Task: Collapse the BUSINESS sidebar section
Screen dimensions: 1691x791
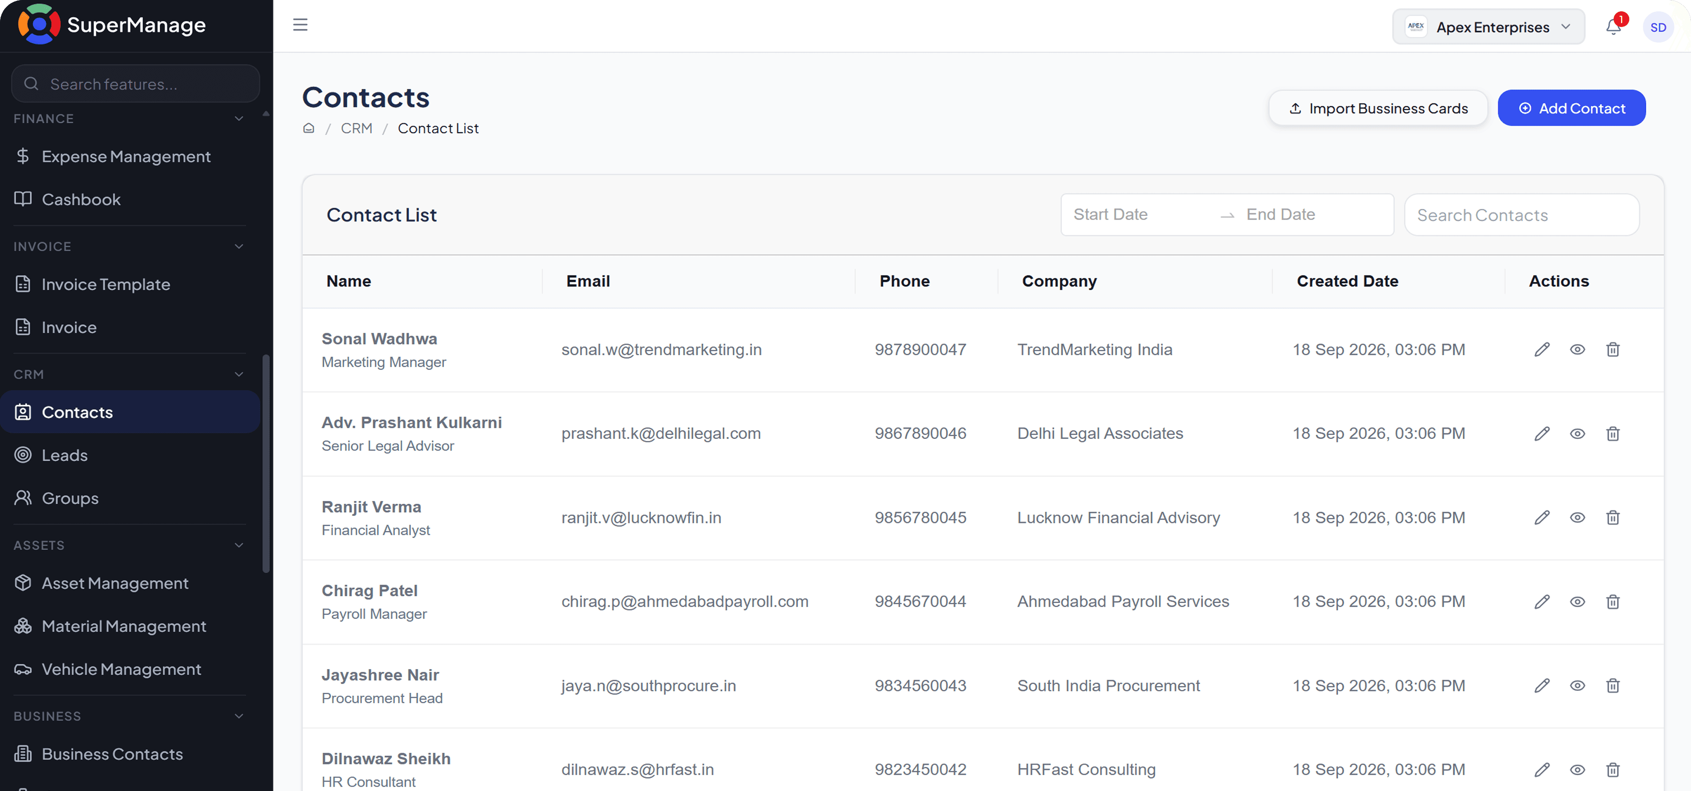Action: pyautogui.click(x=239, y=716)
